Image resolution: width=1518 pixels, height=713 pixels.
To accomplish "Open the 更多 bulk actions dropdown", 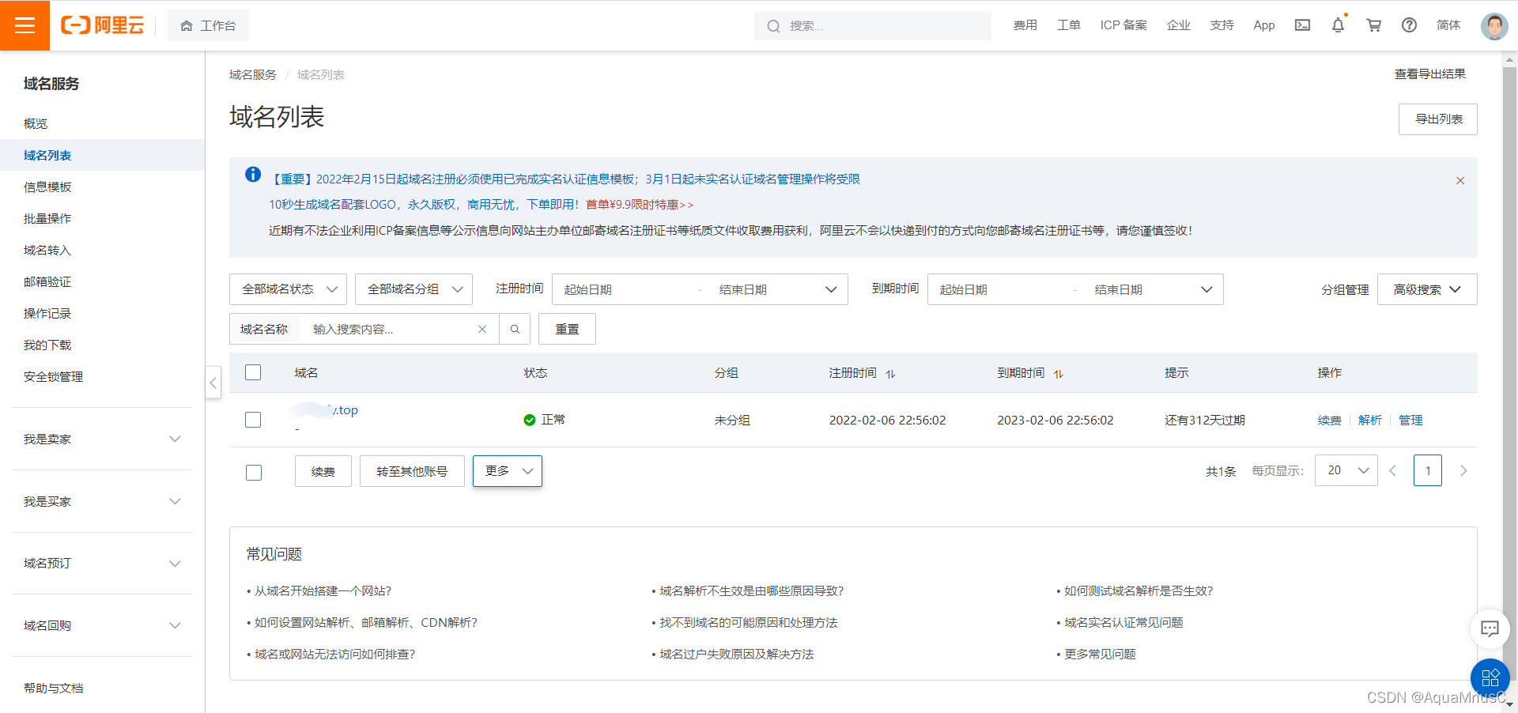I will coord(508,471).
